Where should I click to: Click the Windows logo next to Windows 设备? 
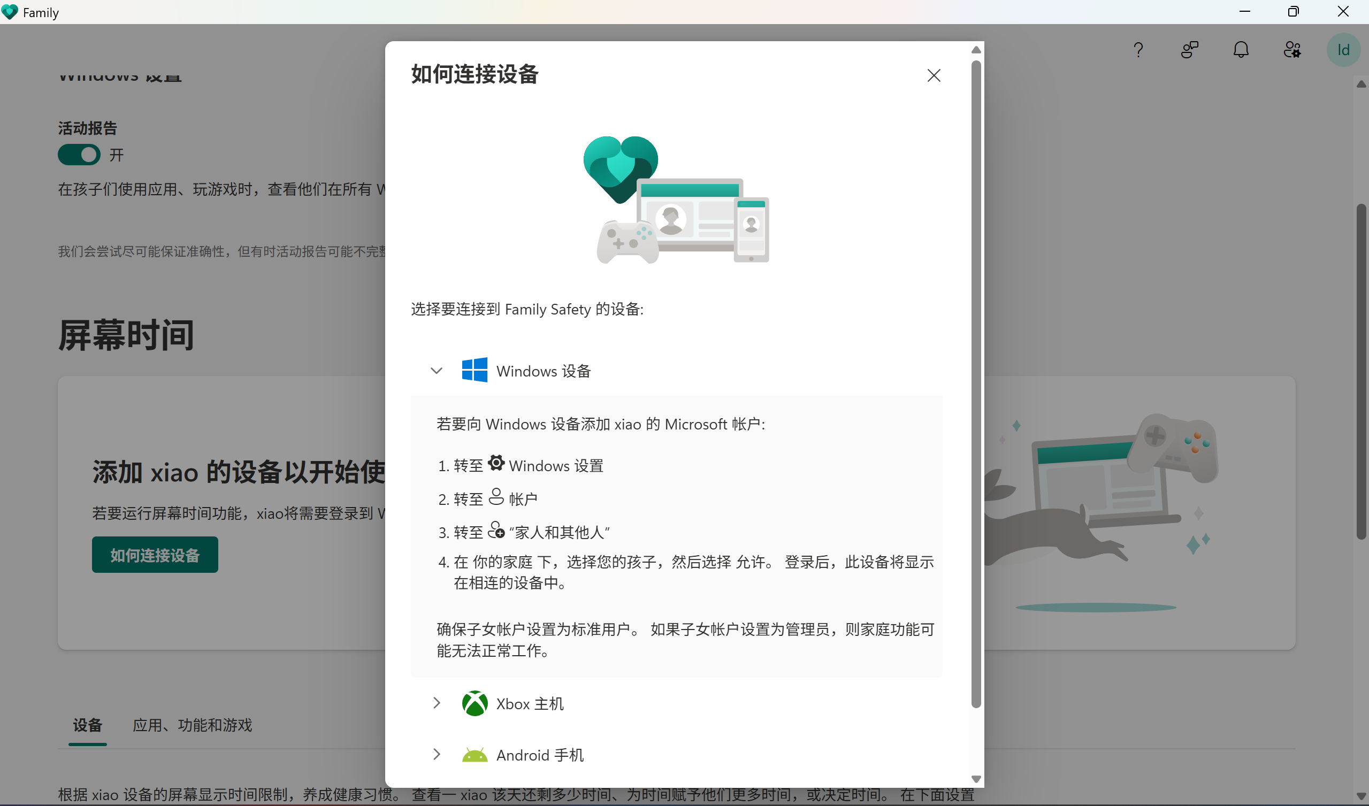click(x=476, y=370)
